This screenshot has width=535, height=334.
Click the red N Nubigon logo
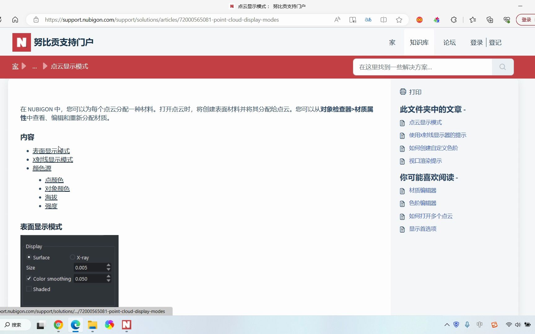22,42
